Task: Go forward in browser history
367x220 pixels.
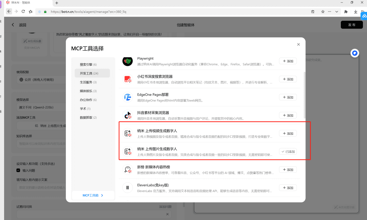Action: pos(16,12)
